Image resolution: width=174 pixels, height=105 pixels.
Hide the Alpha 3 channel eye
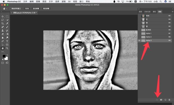click(x=139, y=41)
